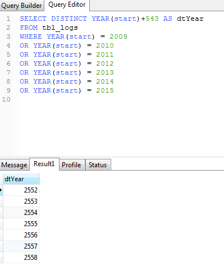Screen dimensions: 224x275
Task: Select the 2558 result cell
Action: [21, 258]
